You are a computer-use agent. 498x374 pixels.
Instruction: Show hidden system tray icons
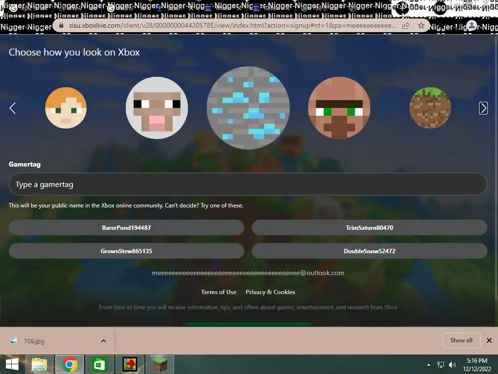(x=428, y=365)
